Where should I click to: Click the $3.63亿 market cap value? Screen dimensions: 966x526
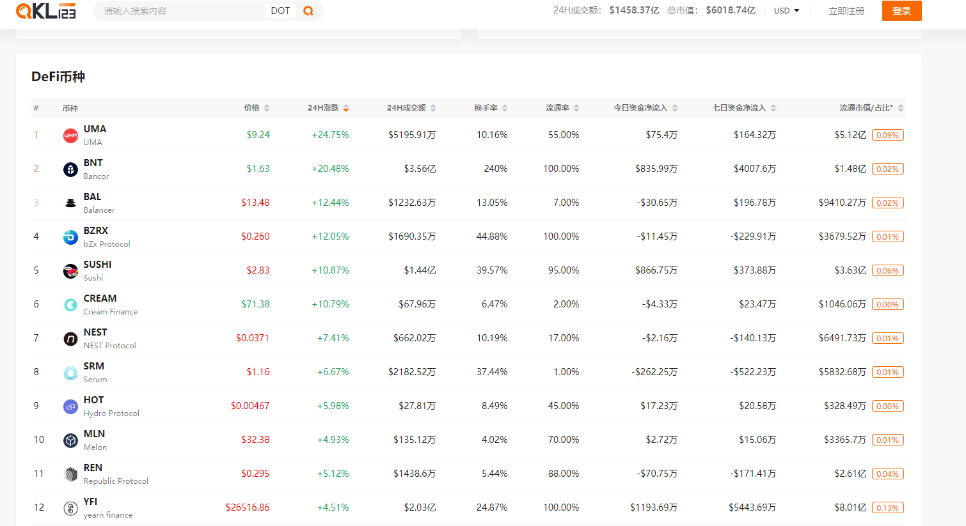850,270
